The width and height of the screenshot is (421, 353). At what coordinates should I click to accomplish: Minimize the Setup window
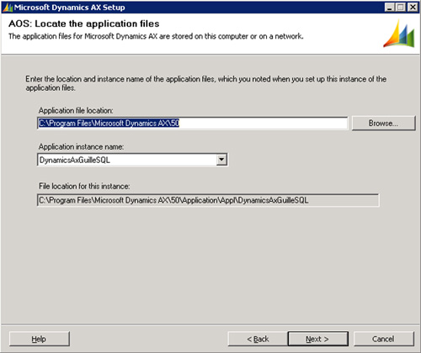point(389,7)
